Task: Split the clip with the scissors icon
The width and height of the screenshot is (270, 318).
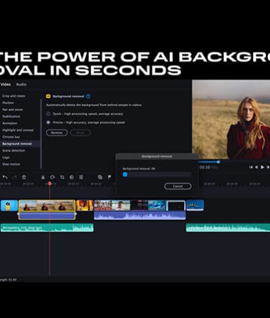Action: [x=43, y=177]
